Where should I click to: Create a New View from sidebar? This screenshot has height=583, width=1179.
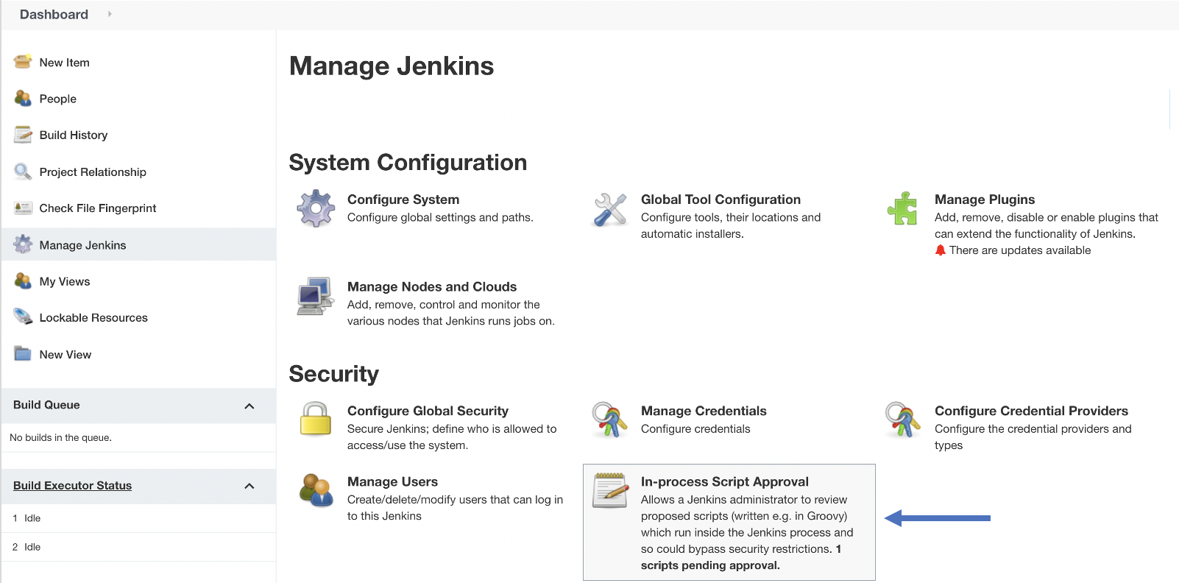click(x=65, y=354)
